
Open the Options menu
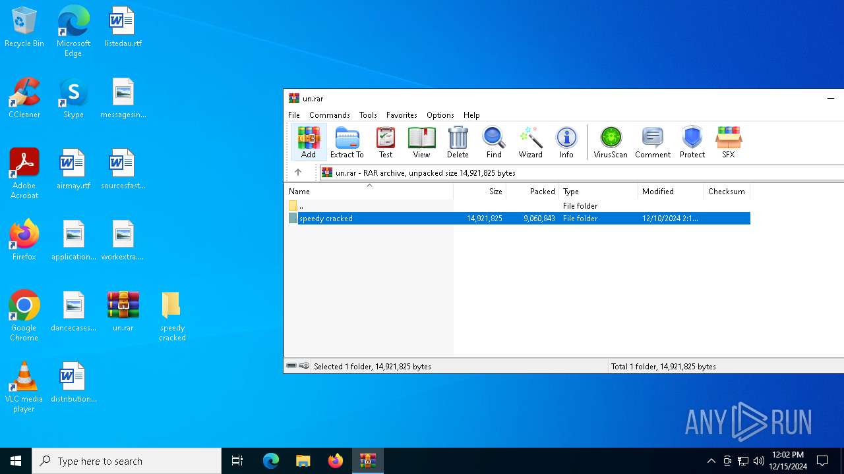click(440, 115)
